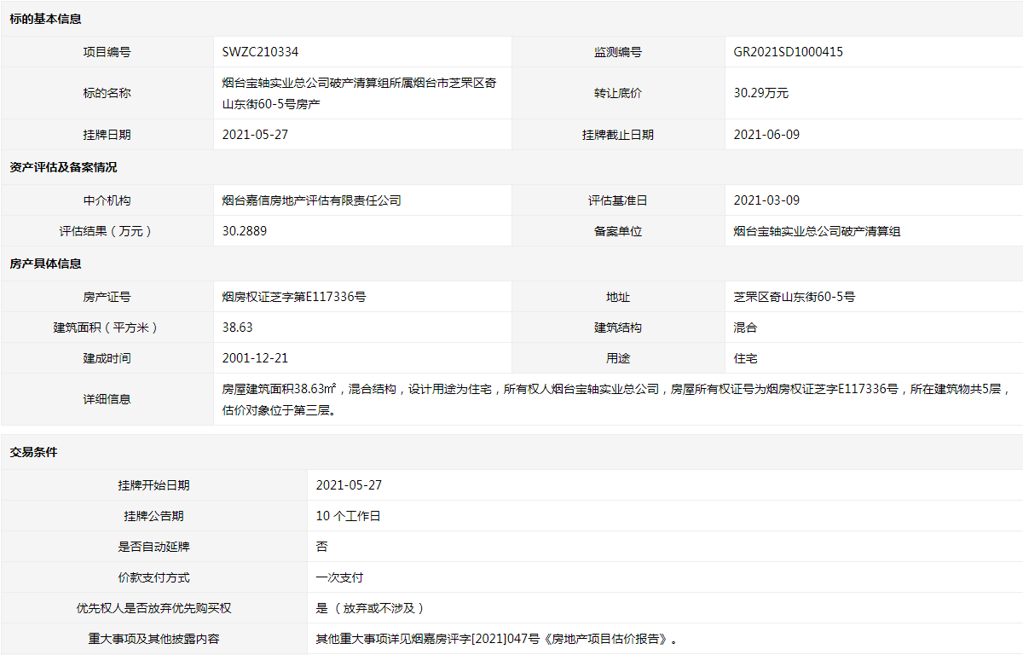
Task: Select the project number value SWZC210334
Action: pos(260,52)
